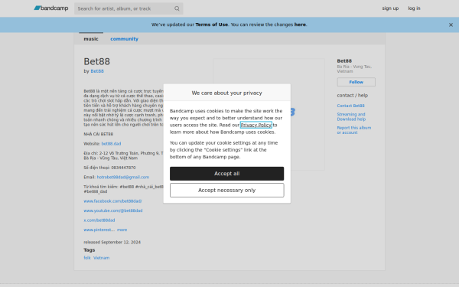This screenshot has width=459, height=287.
Task: Open the Bet88 artist link under the album title
Action: [x=97, y=71]
